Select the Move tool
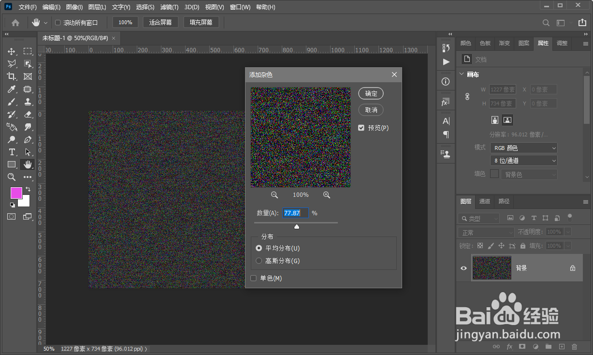The width and height of the screenshot is (593, 355). (x=12, y=51)
